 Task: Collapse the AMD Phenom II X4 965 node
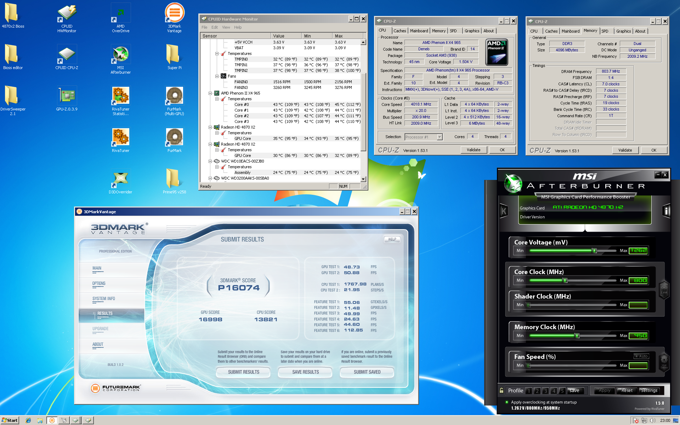click(x=210, y=93)
